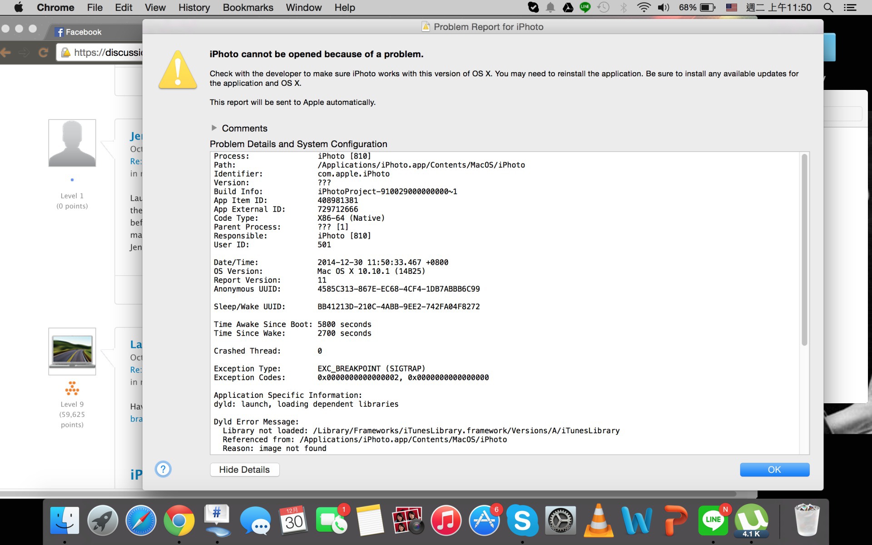The height and width of the screenshot is (545, 872).
Task: Click the Google Drive menu bar icon
Action: click(568, 7)
